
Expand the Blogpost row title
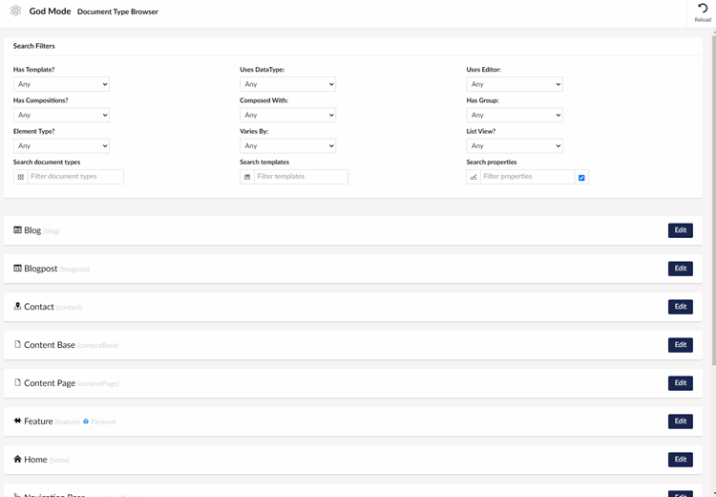point(41,269)
